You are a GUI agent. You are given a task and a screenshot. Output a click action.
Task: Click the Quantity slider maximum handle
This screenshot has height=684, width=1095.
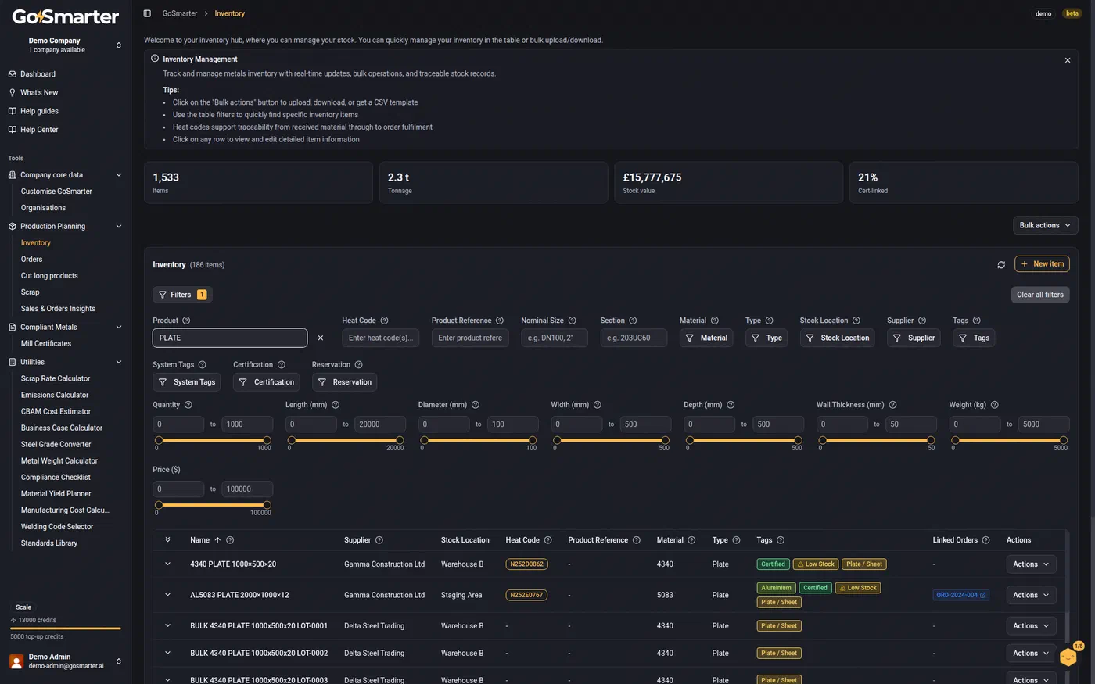267,440
